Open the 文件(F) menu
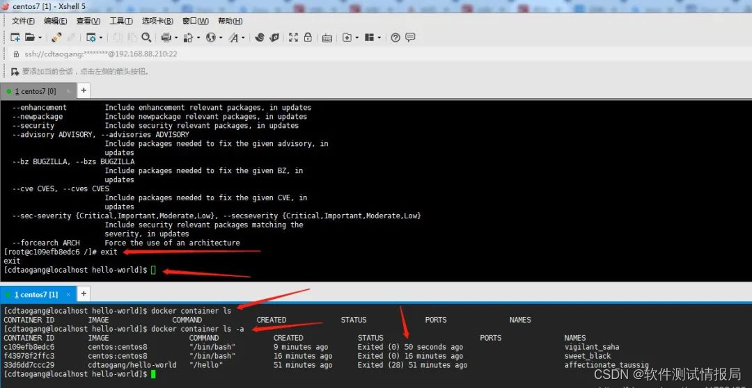Screen dimensions: 752x388 (x=23, y=21)
